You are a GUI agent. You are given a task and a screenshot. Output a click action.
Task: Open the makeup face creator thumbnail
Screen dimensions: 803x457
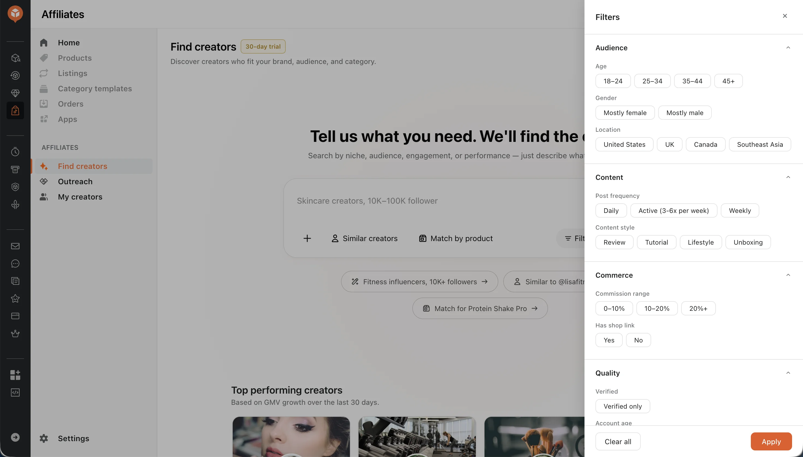pyautogui.click(x=291, y=437)
